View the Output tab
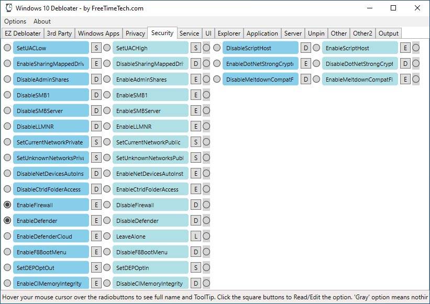Viewport: 430px width, 304px height. click(388, 33)
